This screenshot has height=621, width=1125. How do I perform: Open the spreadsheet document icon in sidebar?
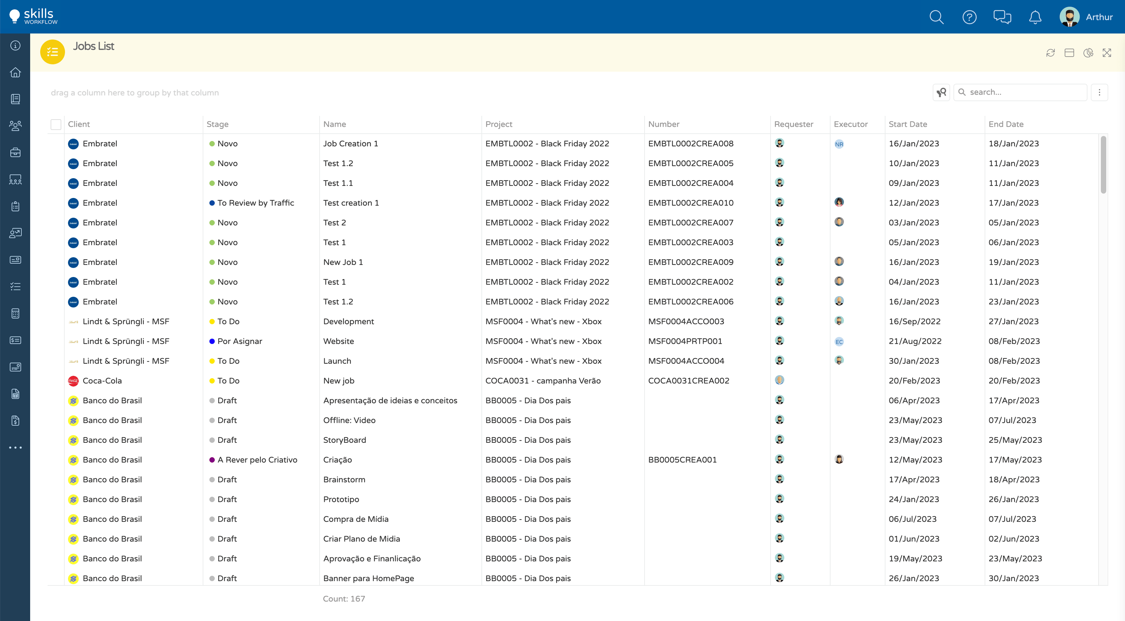[x=15, y=394]
